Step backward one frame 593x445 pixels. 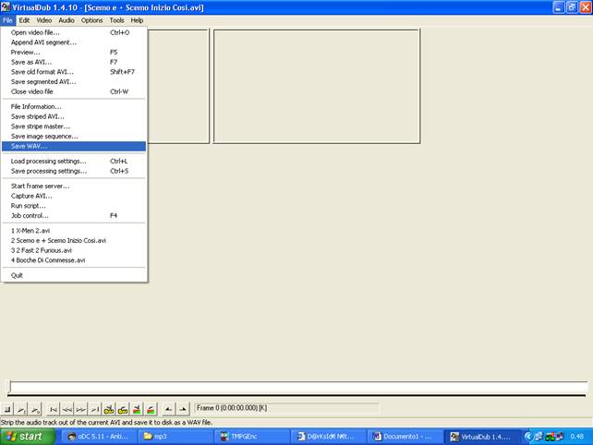tap(67, 409)
